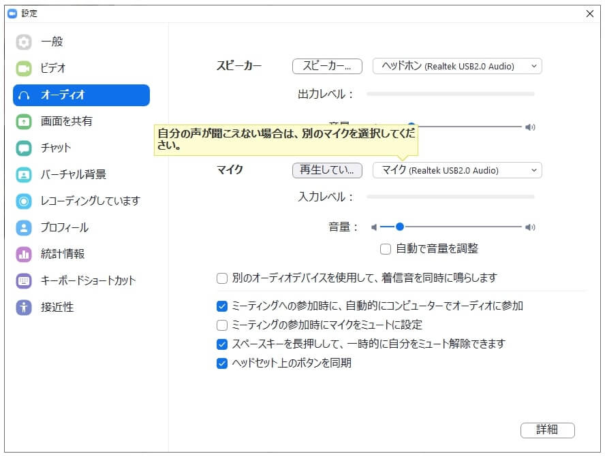Click the チャット bubble icon
Image resolution: width=607 pixels, height=456 pixels.
[x=24, y=148]
